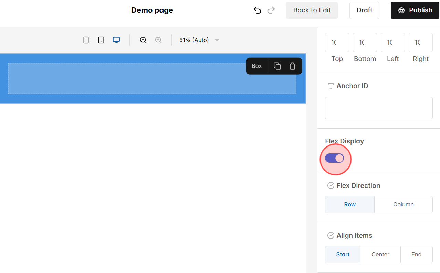Click the Back to Edit button
Image resolution: width=440 pixels, height=273 pixels.
312,10
